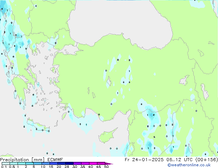
Task: Open the weatheronline.co.uk link
Action: tap(189, 165)
